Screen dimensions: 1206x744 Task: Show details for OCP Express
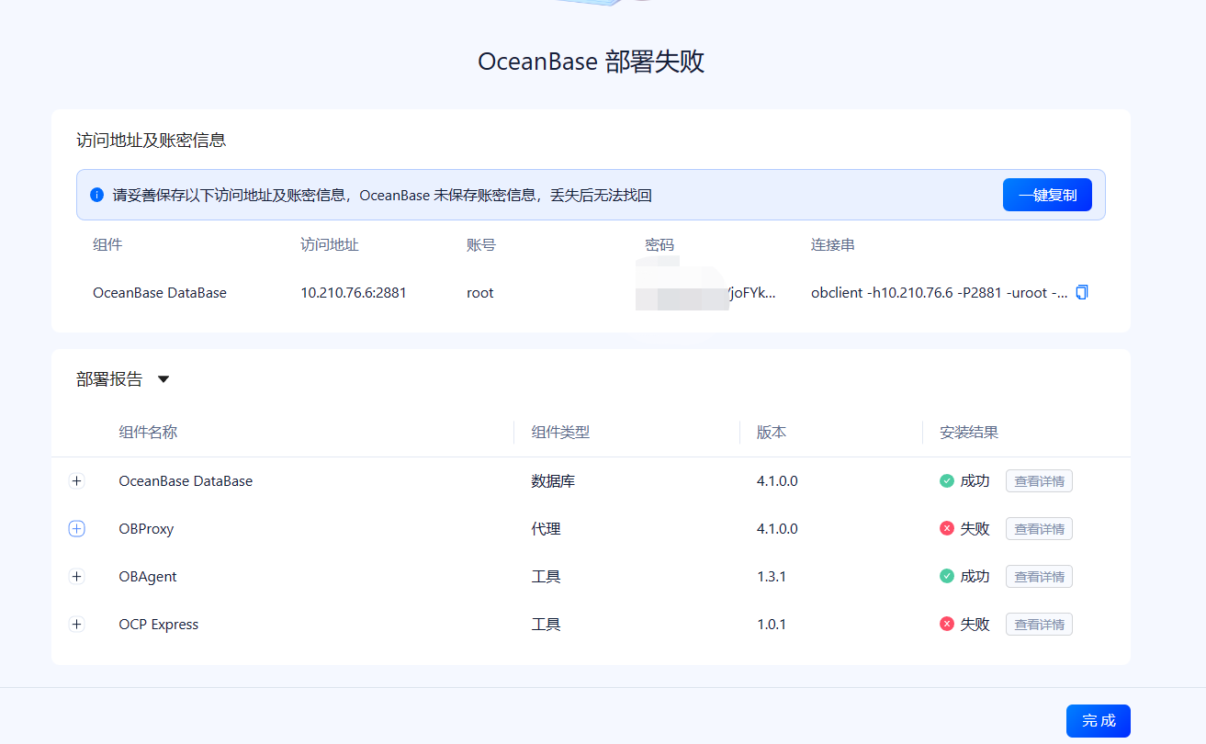1039,624
